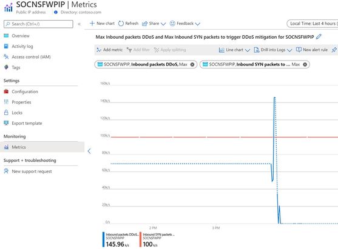Click the support request person icon

coord(6,171)
